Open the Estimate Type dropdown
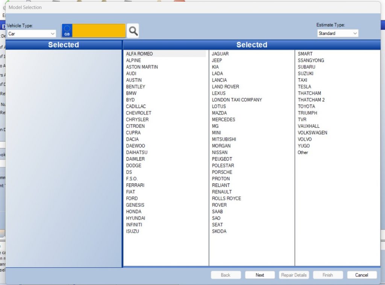The height and width of the screenshot is (285, 385). click(x=338, y=33)
